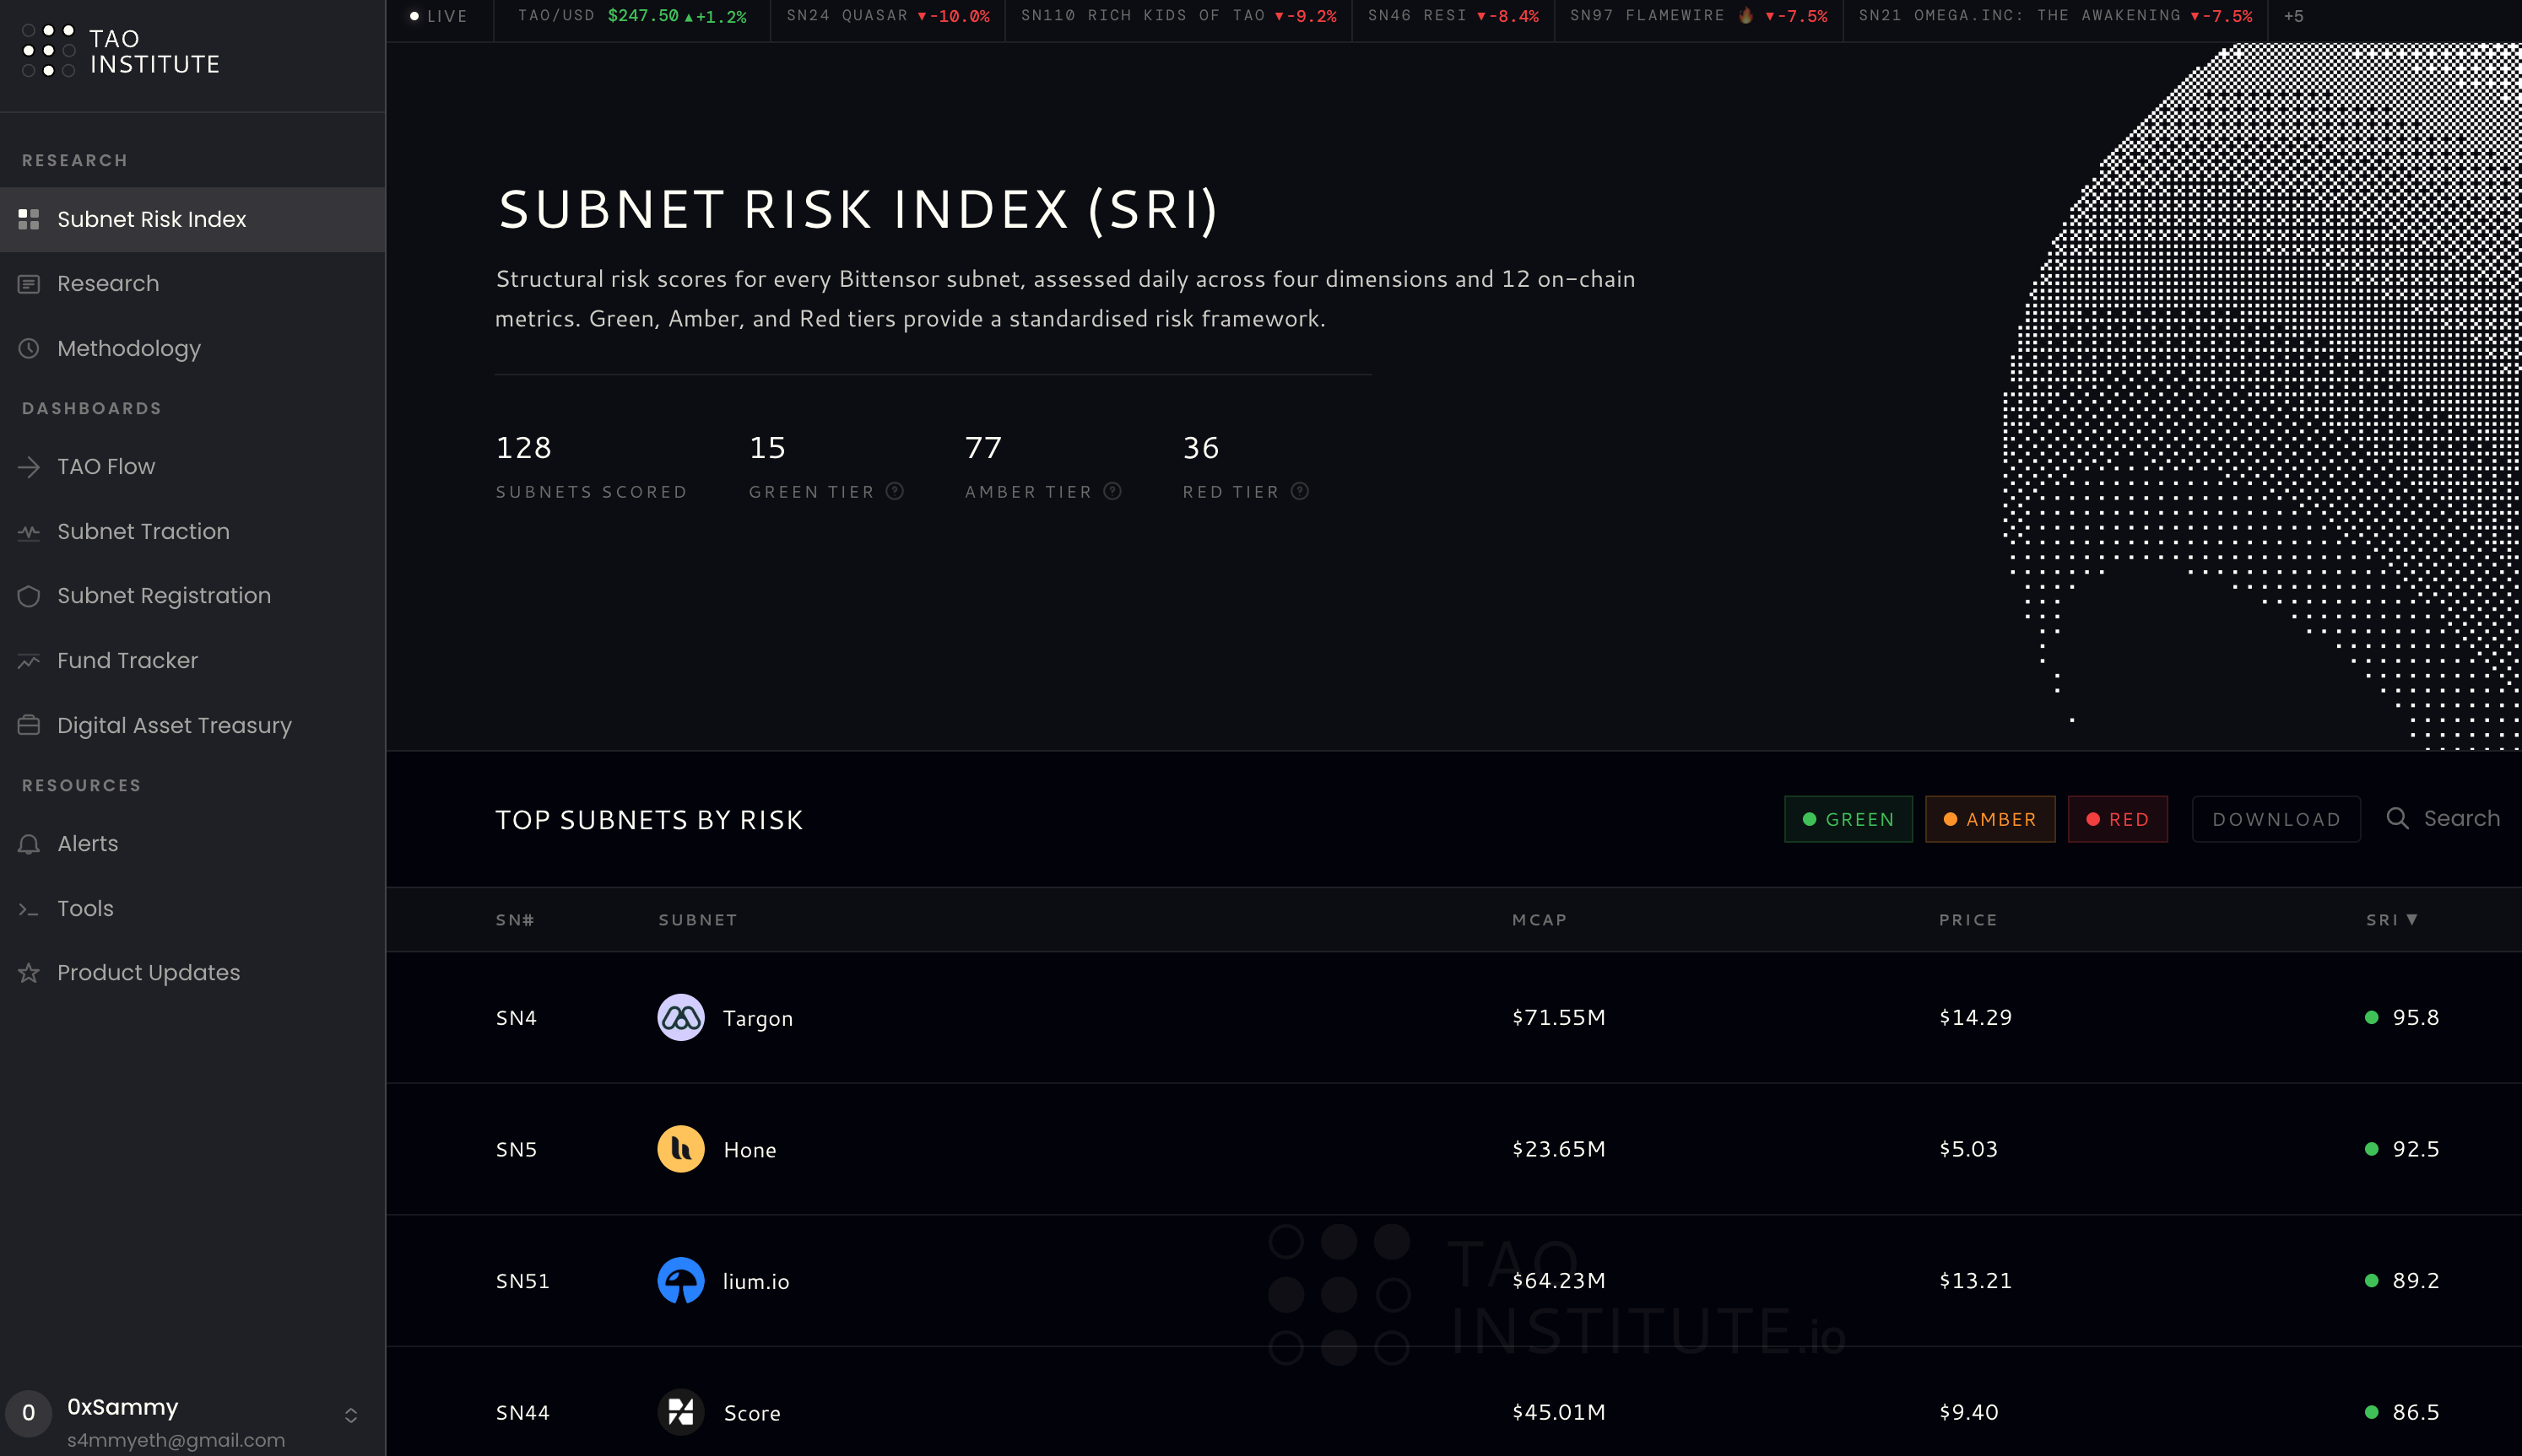Sort table by SRI column arrow
This screenshot has width=2522, height=1456.
point(2412,919)
